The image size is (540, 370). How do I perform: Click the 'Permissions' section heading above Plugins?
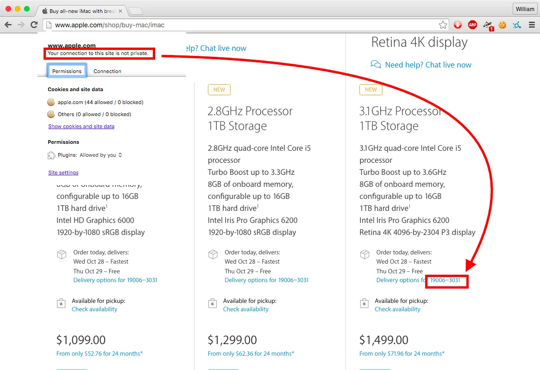click(63, 142)
